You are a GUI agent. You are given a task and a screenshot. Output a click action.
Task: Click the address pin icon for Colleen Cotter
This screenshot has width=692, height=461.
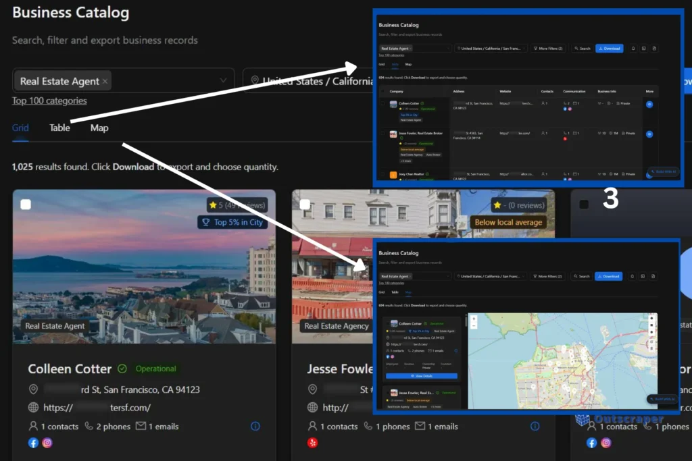[33, 389]
